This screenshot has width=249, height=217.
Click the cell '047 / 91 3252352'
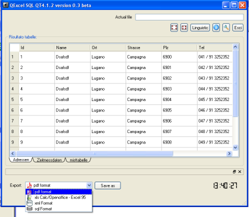[215, 121]
